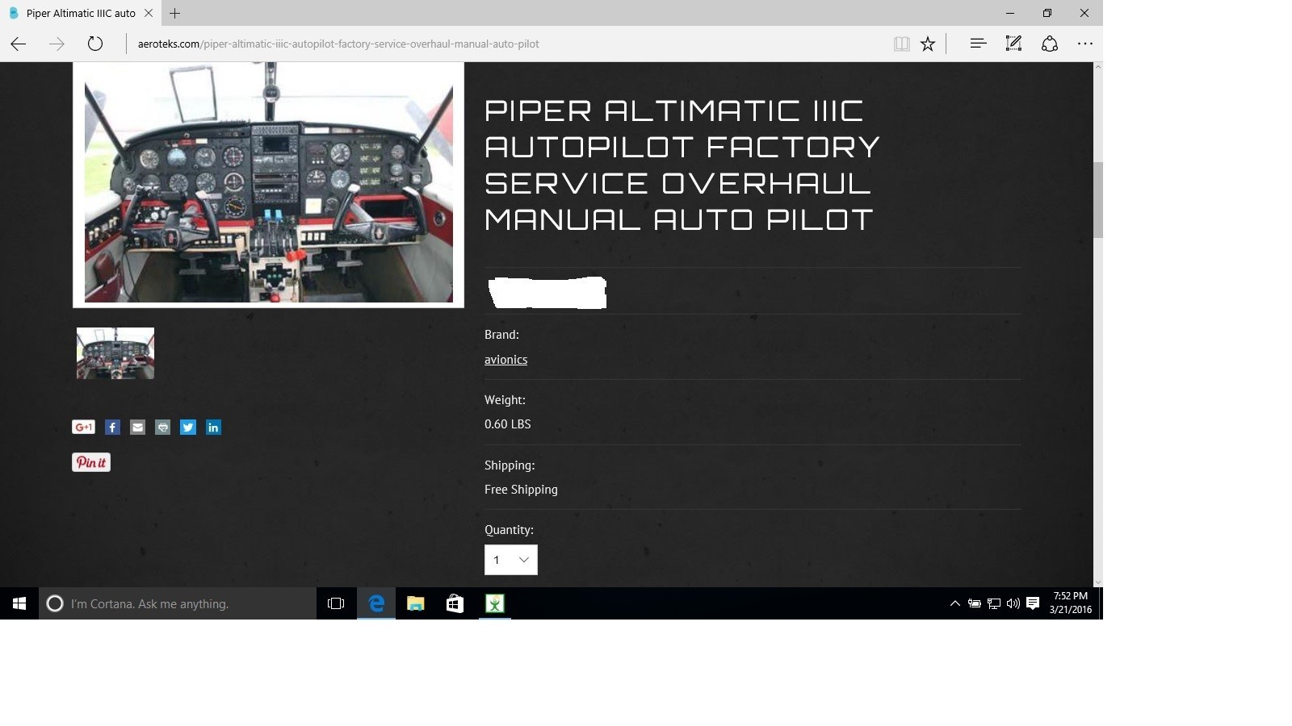Open the avionics brand link
The image size is (1292, 726).
505,359
